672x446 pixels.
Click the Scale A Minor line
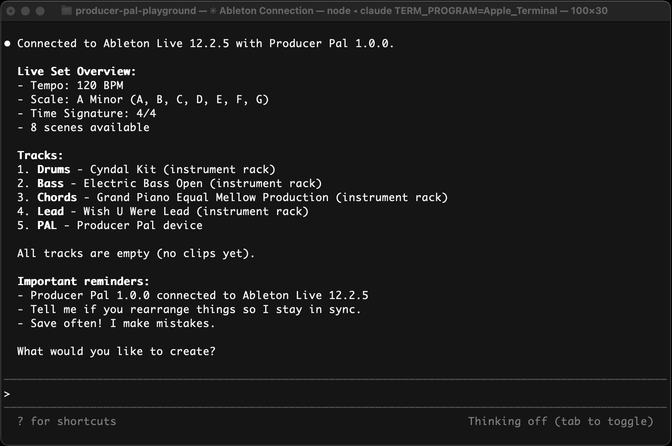(x=144, y=99)
